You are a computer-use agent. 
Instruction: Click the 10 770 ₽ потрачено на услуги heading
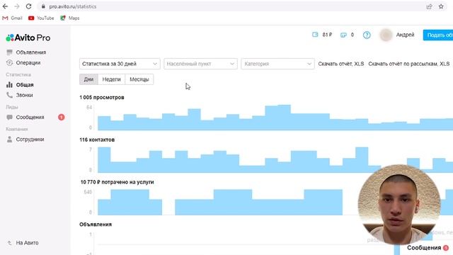coord(117,182)
